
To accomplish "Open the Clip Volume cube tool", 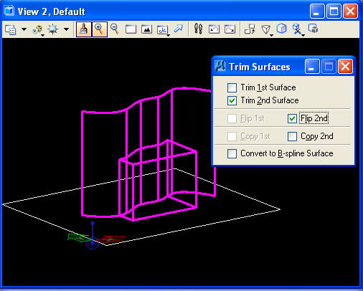I will coord(282,29).
